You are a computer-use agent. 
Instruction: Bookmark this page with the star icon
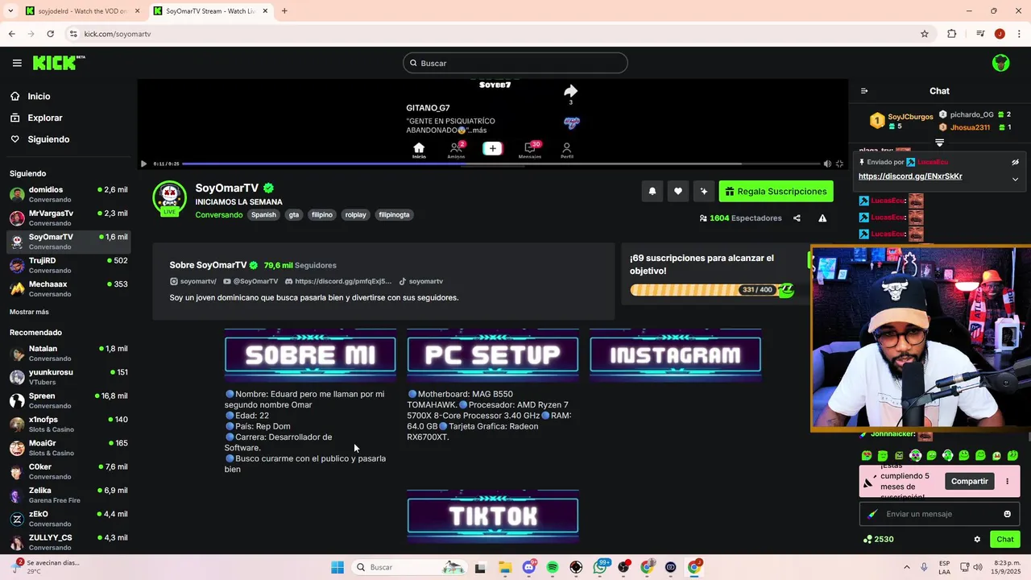[x=925, y=34]
